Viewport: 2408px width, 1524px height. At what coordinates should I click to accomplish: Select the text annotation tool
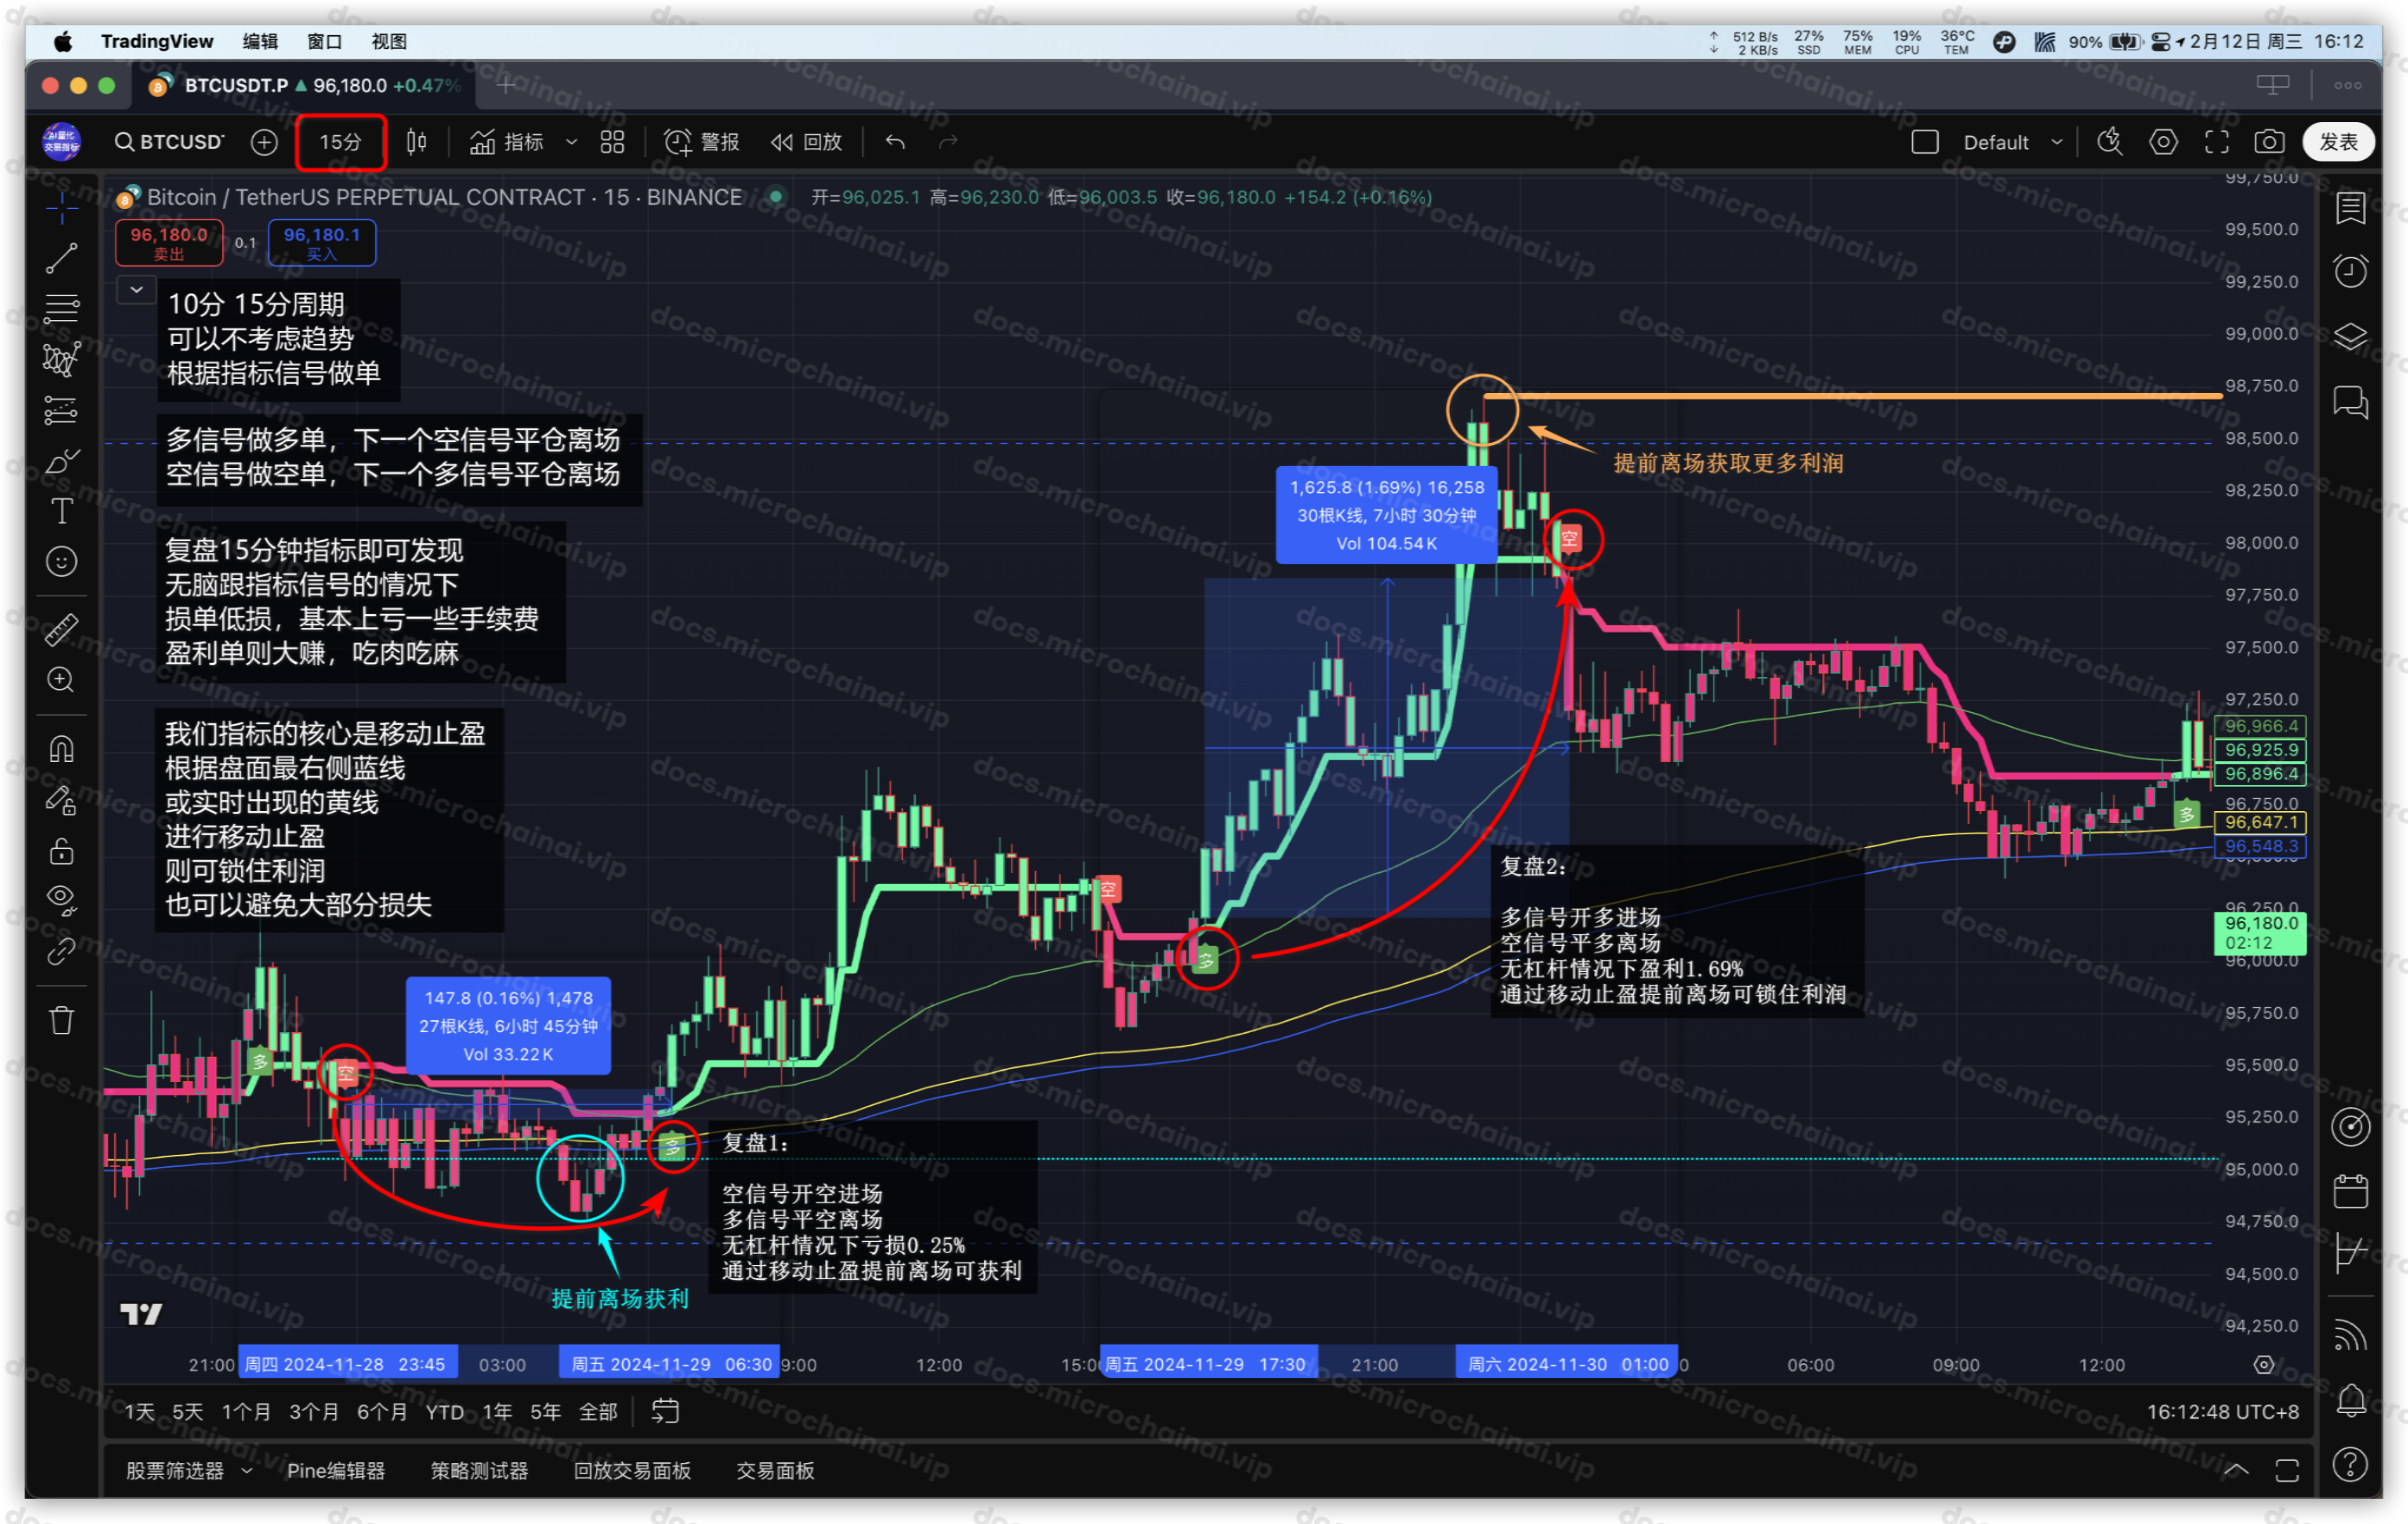tap(62, 511)
